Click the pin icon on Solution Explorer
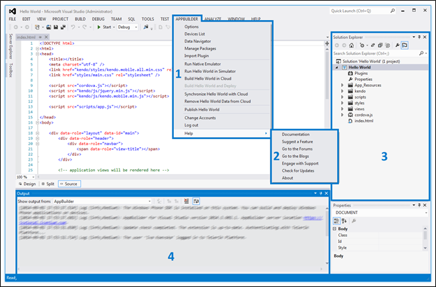 419,37
